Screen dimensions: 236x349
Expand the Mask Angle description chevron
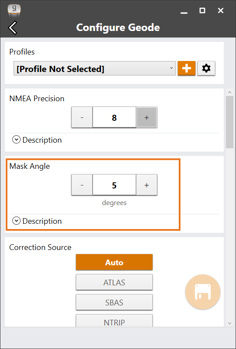click(16, 221)
